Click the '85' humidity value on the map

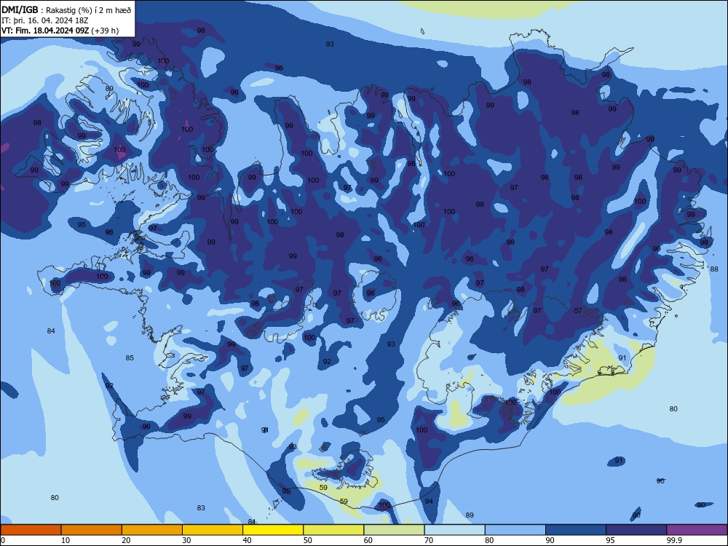130,358
